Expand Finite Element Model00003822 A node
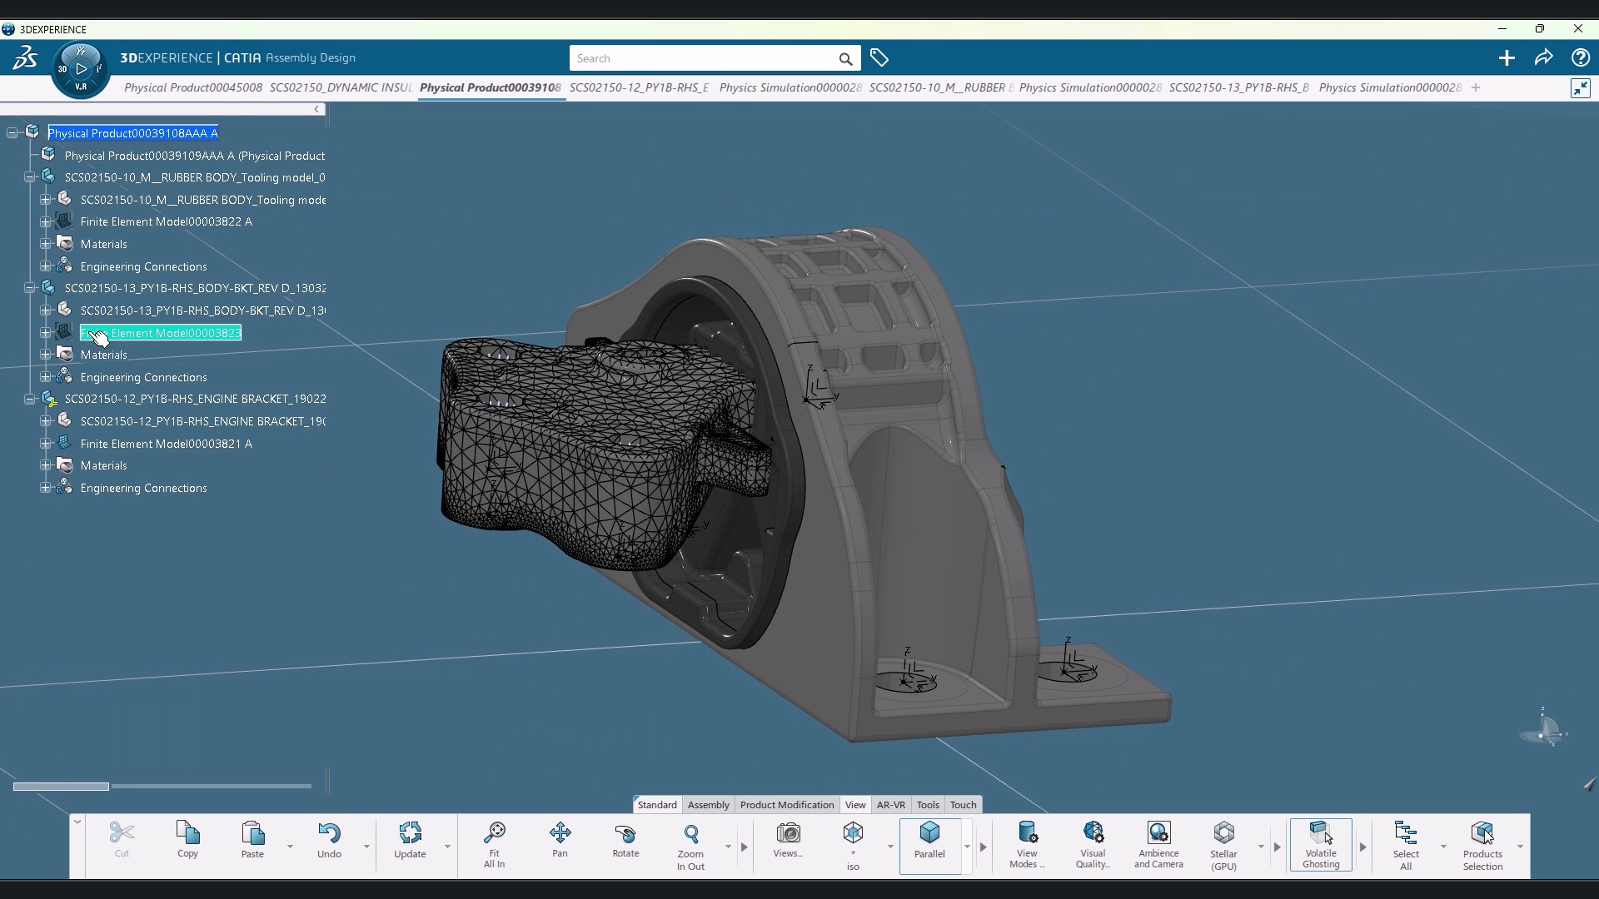Screen dimensions: 1599x899 click(x=44, y=221)
